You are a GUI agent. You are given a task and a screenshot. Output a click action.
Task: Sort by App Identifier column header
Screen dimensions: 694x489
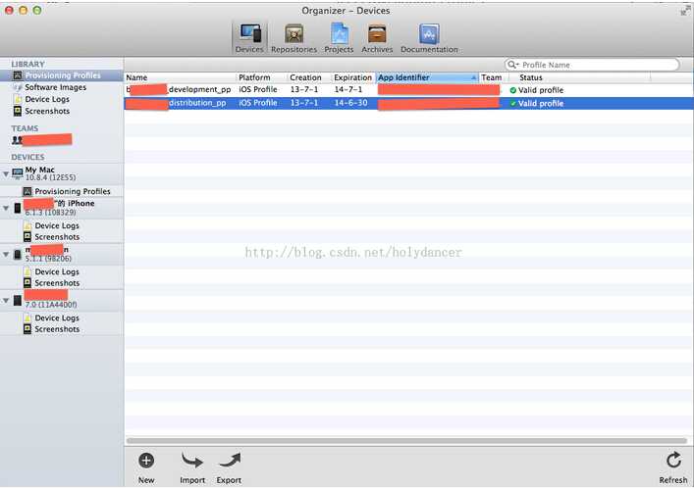pyautogui.click(x=427, y=77)
